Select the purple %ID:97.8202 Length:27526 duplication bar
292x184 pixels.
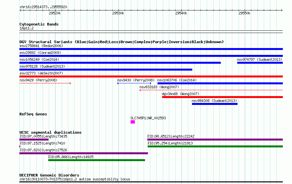84,153
